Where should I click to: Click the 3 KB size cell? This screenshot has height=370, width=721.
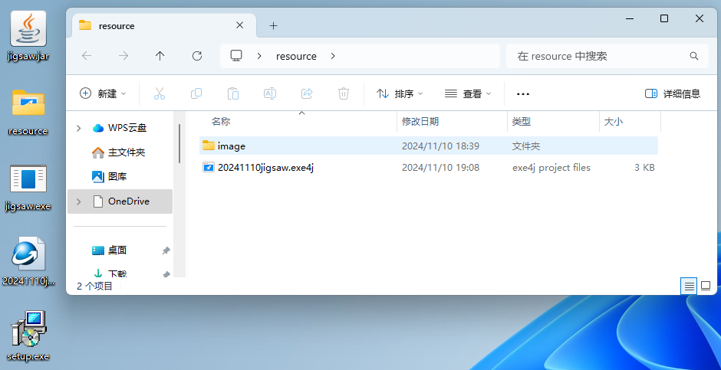644,168
